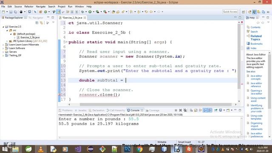The image size is (272, 153).
Task: Click Remove All Terminated Launches icon
Action: pos(185,110)
